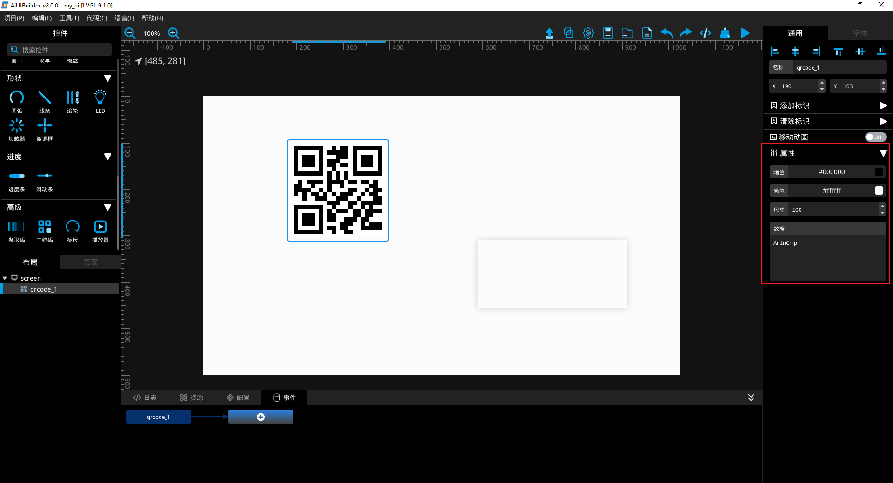Open the 编辑(E) menu
This screenshot has height=483, width=893.
[42, 18]
